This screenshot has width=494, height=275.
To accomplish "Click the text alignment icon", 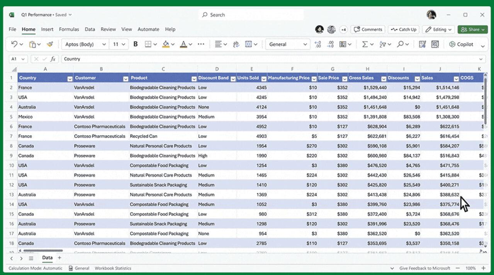I will (218, 44).
